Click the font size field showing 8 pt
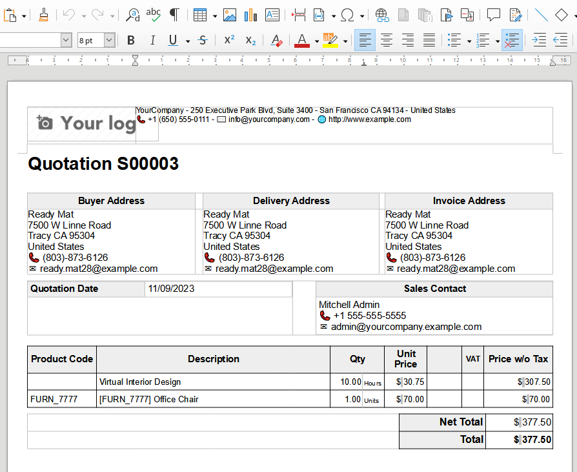577x472 pixels. pyautogui.click(x=90, y=40)
